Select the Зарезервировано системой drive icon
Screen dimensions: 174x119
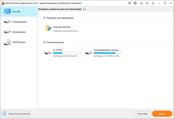coord(89,53)
